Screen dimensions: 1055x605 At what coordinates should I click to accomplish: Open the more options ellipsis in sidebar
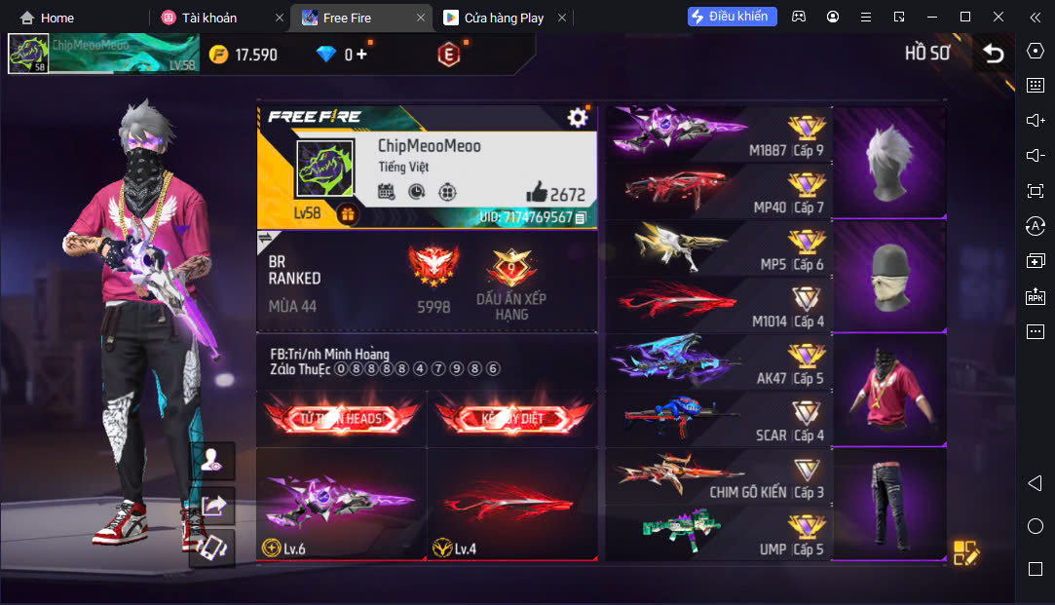1035,331
